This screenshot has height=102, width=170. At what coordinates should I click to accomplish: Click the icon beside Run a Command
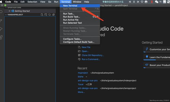tap(79, 59)
